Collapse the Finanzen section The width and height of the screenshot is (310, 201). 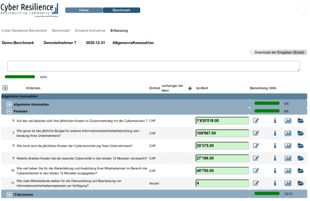click(9, 111)
